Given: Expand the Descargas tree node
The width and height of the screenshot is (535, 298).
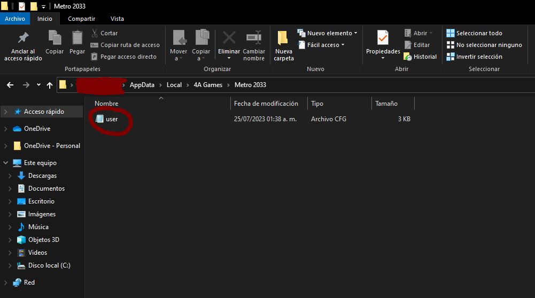Looking at the screenshot, I should pos(10,176).
